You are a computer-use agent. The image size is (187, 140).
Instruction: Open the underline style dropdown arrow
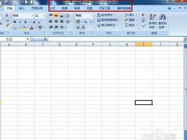(29, 22)
